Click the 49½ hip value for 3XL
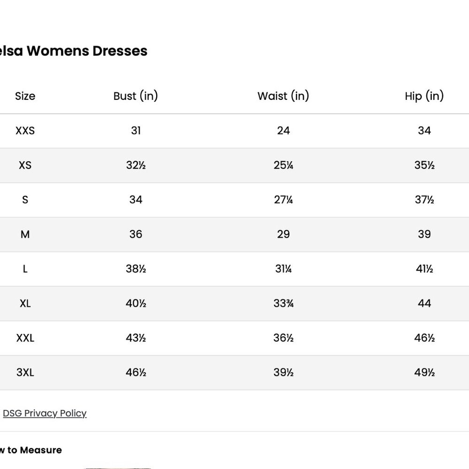The height and width of the screenshot is (469, 469). pyautogui.click(x=424, y=372)
